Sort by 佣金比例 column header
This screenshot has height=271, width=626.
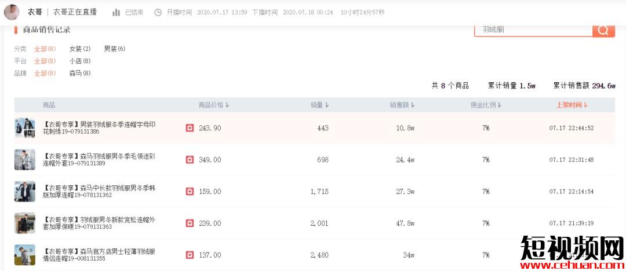point(486,105)
